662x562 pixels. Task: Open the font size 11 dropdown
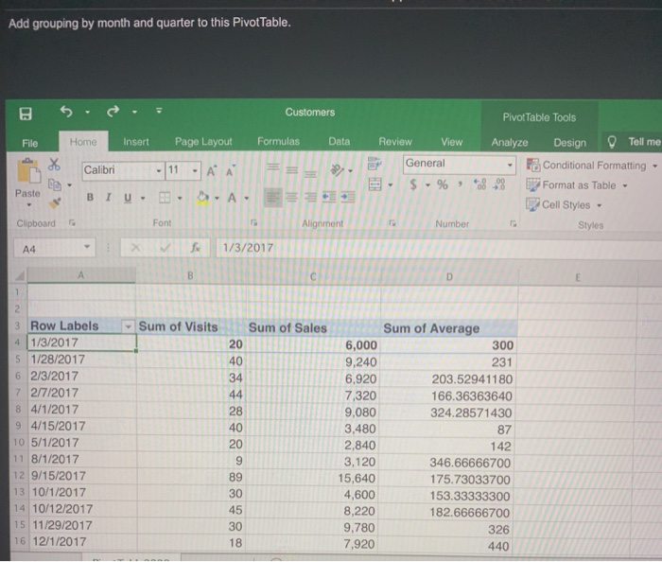[x=195, y=171]
